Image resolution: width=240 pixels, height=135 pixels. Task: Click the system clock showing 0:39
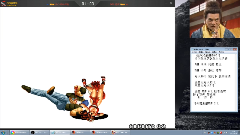[233, 131]
